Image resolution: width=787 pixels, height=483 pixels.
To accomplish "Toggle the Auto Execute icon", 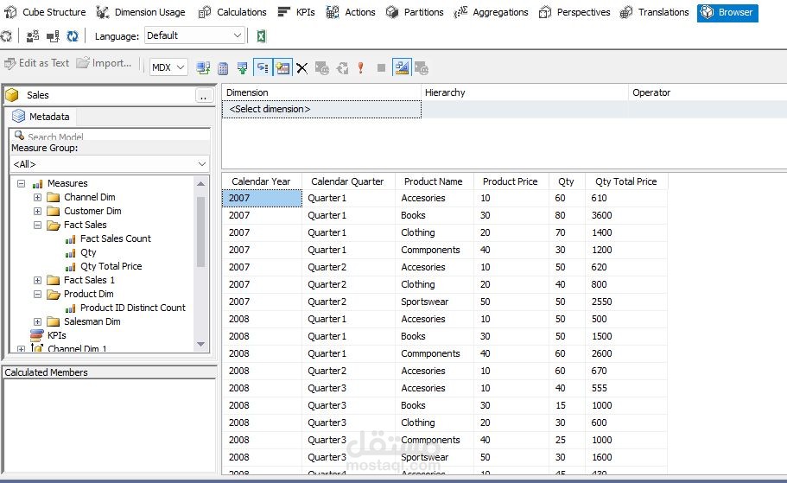I will point(263,67).
